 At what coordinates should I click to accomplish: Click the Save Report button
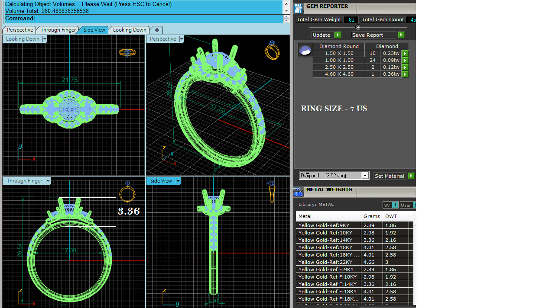pos(373,35)
